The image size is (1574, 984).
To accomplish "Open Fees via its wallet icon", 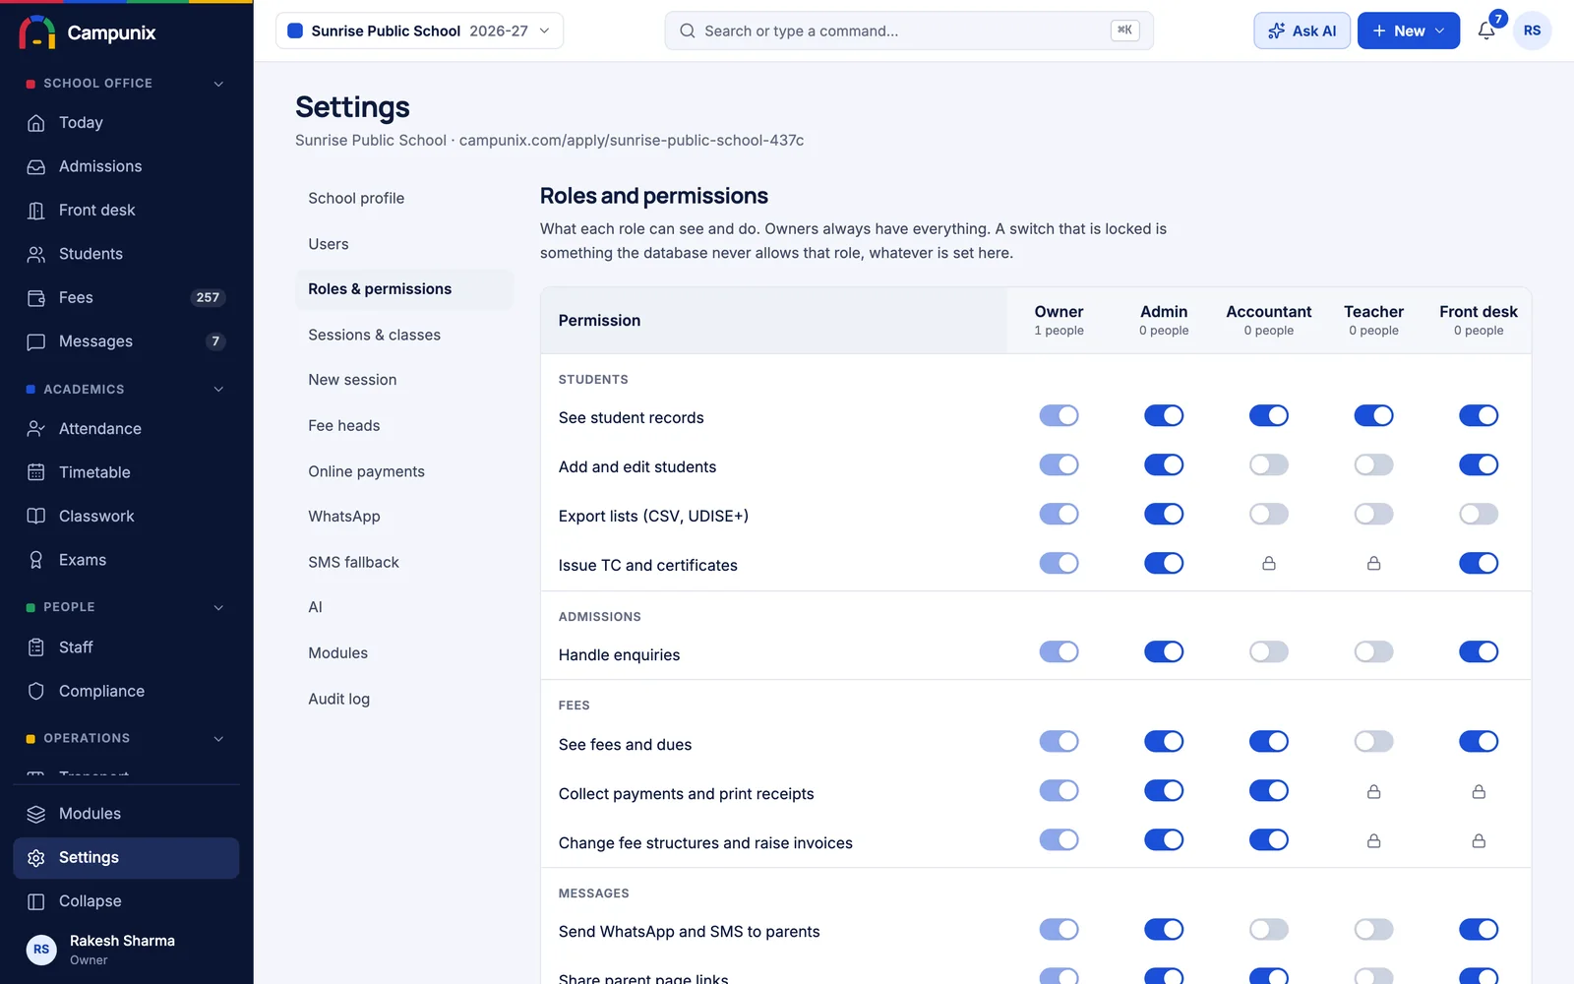I will click(36, 297).
